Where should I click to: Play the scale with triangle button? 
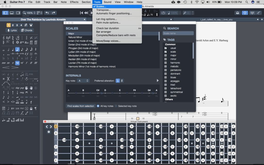click(x=158, y=81)
